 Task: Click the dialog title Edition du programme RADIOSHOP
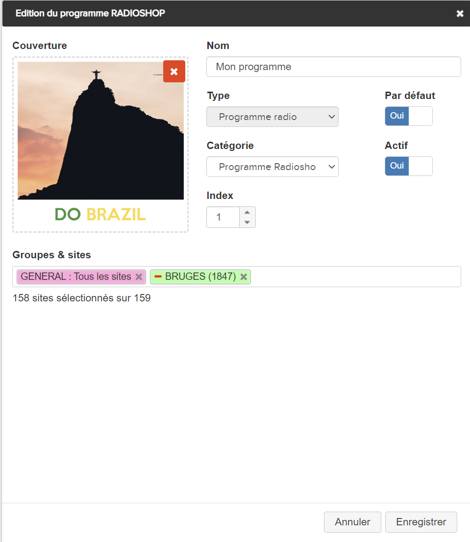pyautogui.click(x=90, y=14)
